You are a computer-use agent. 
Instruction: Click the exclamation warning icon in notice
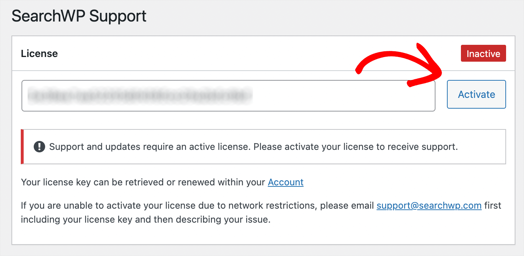tap(39, 147)
